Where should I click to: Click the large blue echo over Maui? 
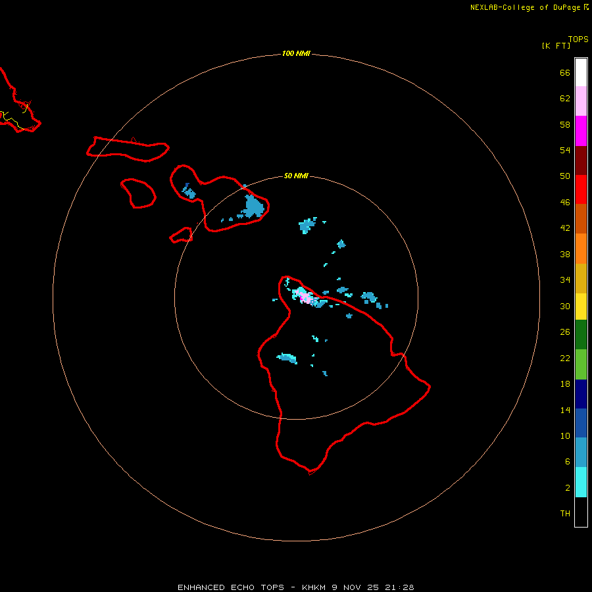click(253, 207)
